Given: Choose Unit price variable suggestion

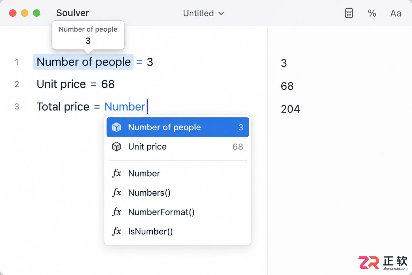Looking at the screenshot, I should (x=178, y=147).
